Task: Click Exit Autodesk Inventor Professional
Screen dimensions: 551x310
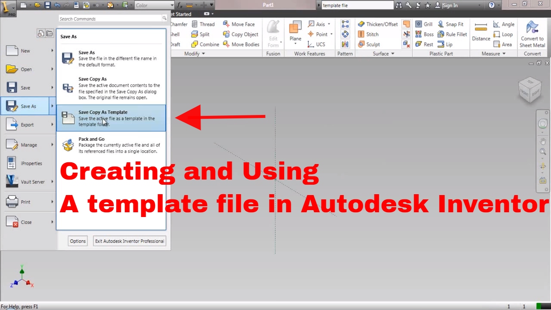Action: tap(129, 241)
